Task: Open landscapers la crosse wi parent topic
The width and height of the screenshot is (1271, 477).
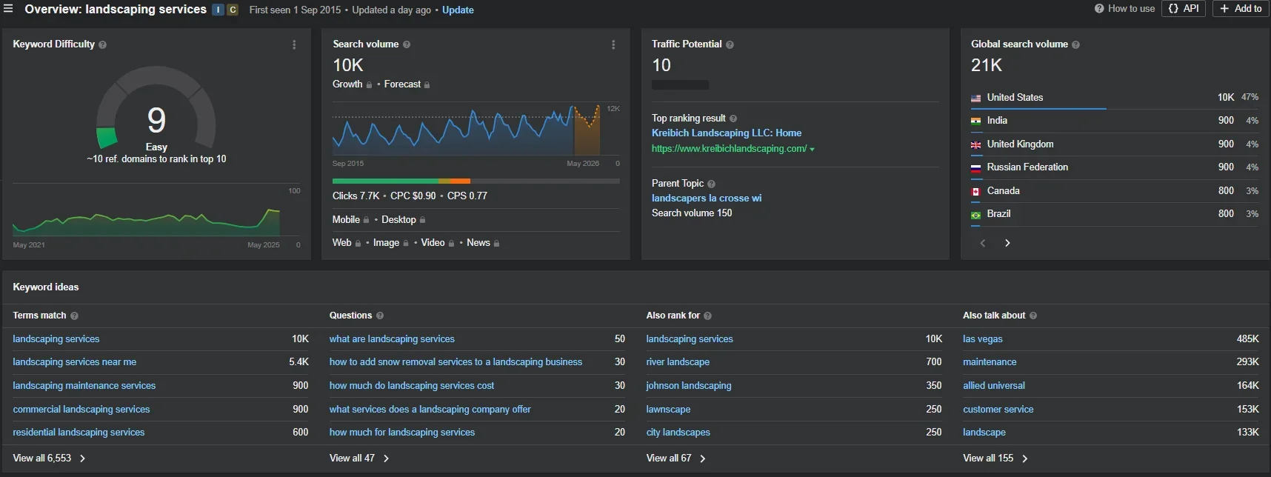Action: pyautogui.click(x=706, y=199)
